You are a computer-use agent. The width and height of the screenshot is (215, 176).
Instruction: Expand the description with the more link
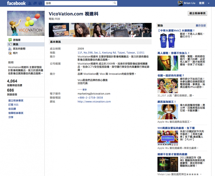(85, 90)
